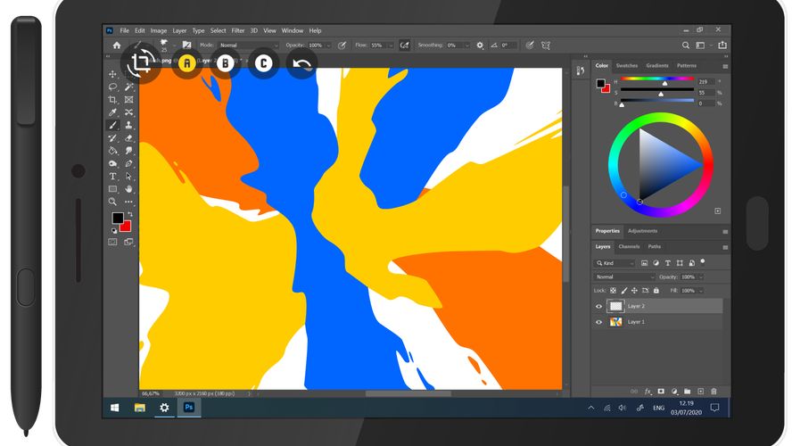Toggle visibility of Layer 1
The image size is (792, 446).
point(599,321)
